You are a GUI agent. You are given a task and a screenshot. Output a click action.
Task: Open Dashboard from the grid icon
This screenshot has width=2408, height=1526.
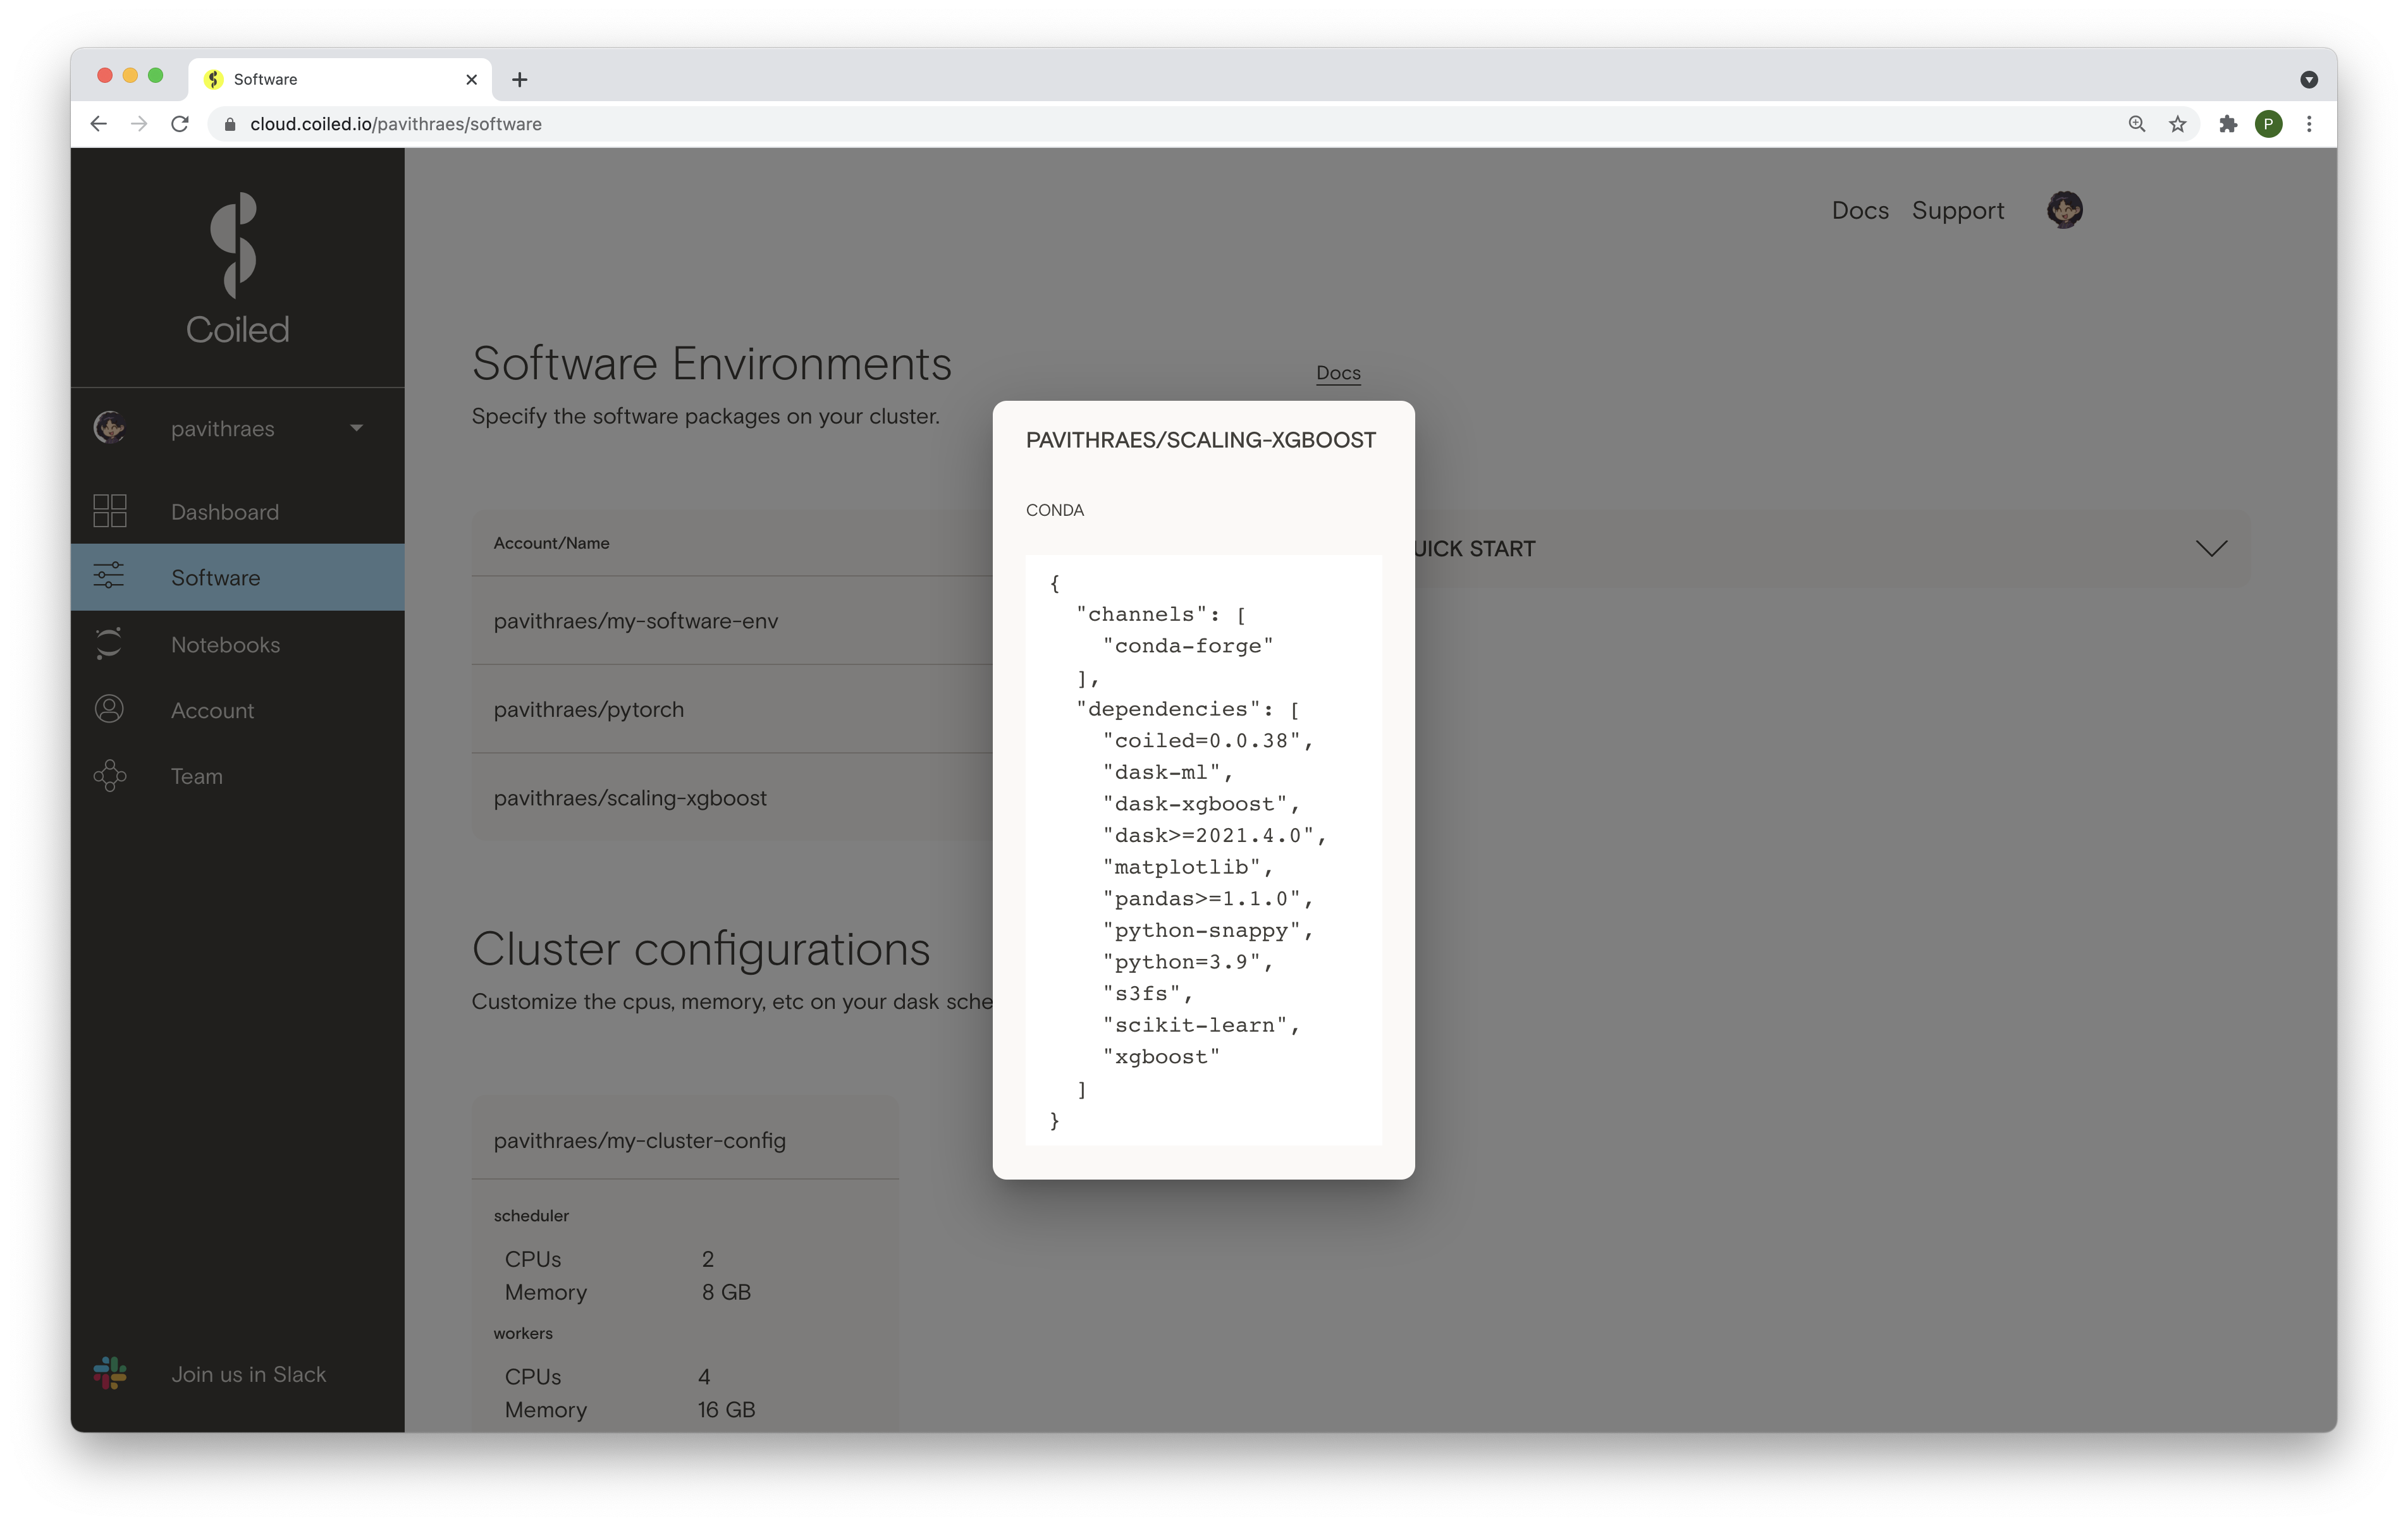click(109, 511)
